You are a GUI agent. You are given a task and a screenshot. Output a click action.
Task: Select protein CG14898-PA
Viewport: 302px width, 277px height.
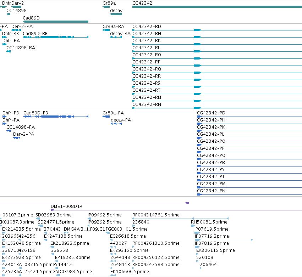click(x=21, y=127)
